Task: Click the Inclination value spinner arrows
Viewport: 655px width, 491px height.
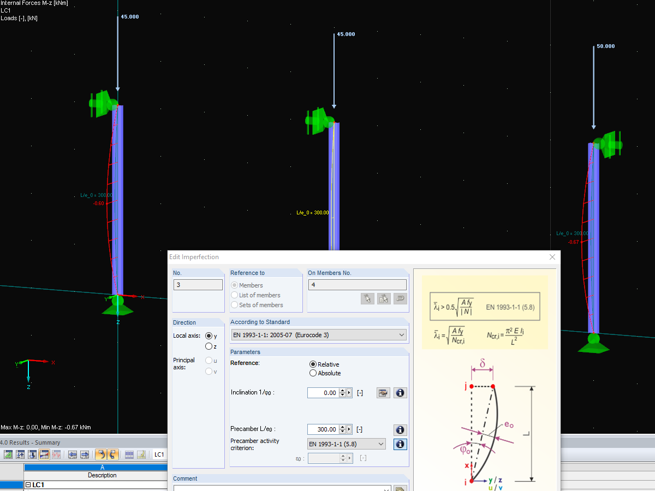Action: [343, 393]
